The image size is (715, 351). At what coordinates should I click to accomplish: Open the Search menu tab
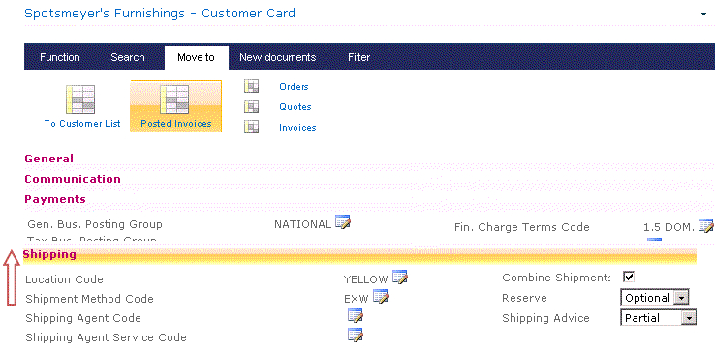tap(128, 57)
